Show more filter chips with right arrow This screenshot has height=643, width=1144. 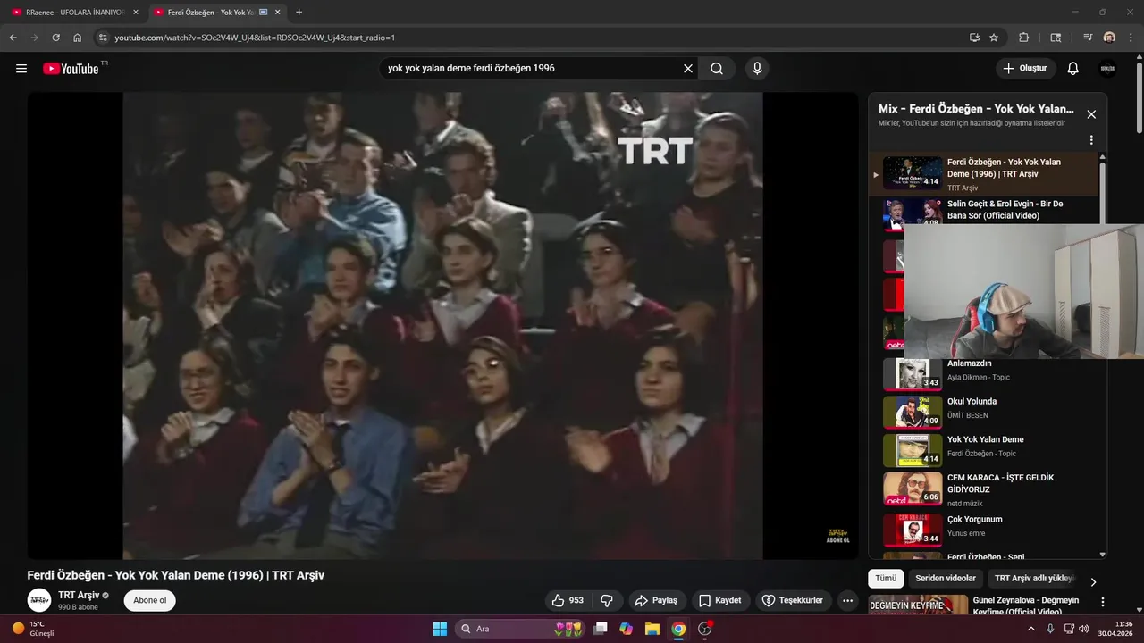pos(1092,581)
